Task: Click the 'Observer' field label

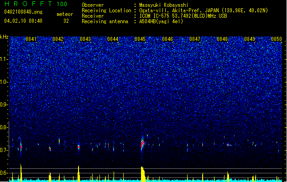Action: [x=93, y=5]
